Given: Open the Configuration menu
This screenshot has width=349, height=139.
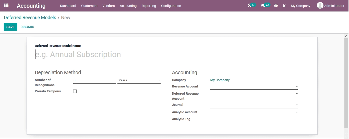Looking at the screenshot, I should pyautogui.click(x=171, y=6).
